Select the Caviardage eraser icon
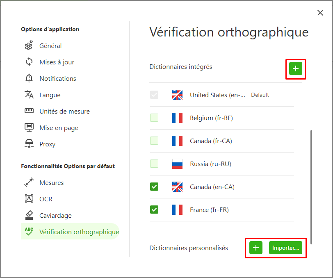The width and height of the screenshot is (333, 278). coord(29,215)
